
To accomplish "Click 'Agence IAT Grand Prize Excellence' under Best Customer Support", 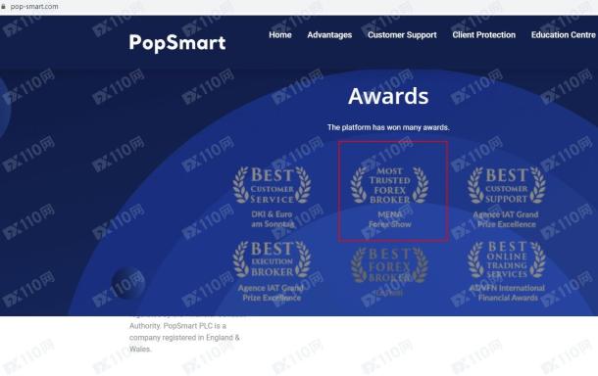I will point(506,219).
